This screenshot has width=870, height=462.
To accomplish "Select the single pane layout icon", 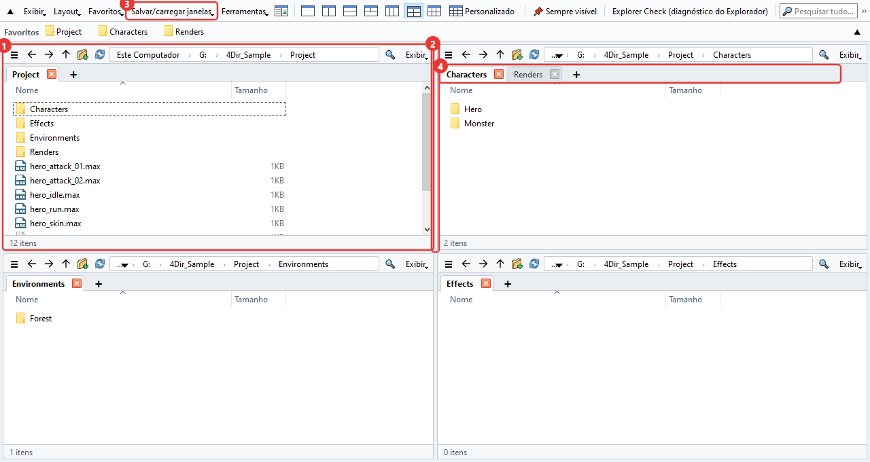I will tap(308, 12).
